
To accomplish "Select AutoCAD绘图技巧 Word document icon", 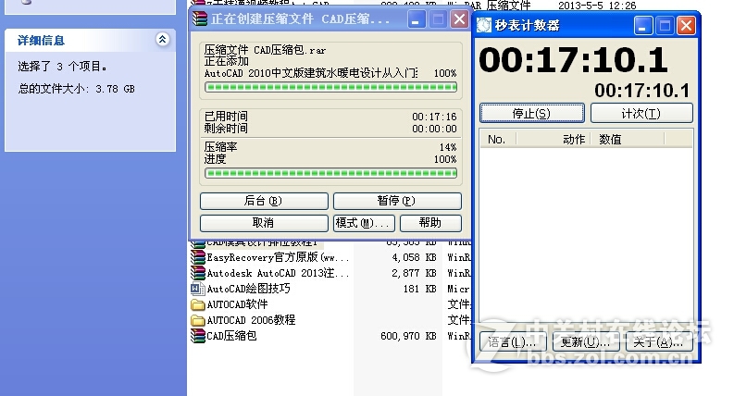I will 198,289.
